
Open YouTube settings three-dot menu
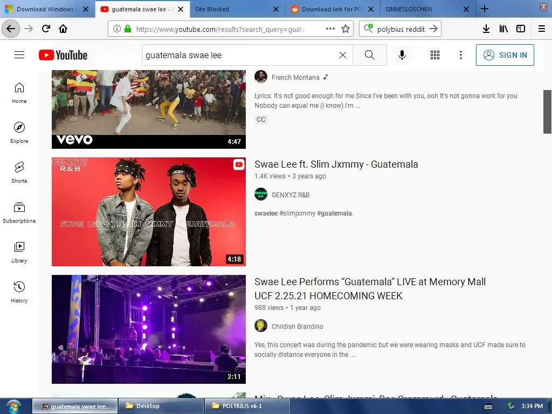tap(461, 55)
